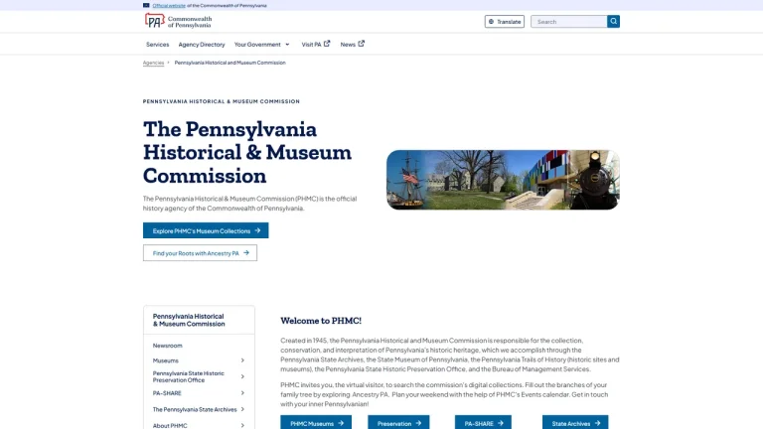763x429 pixels.
Task: Open the Agency Directory menu item
Action: (x=202, y=45)
